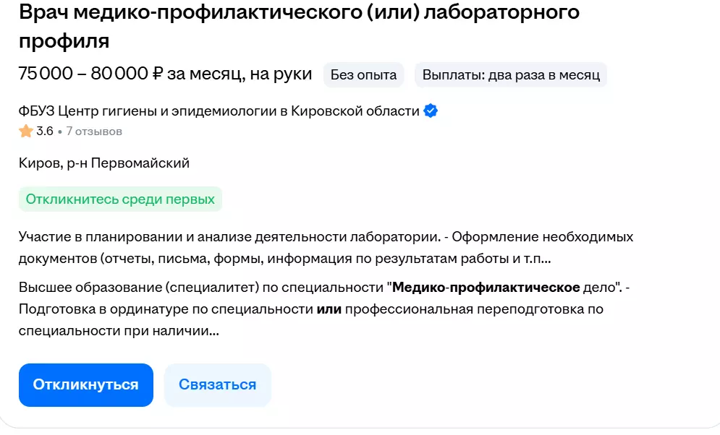720x435 pixels.
Task: Click the green "Откликнитесь среди первых" badge
Action: click(x=120, y=199)
